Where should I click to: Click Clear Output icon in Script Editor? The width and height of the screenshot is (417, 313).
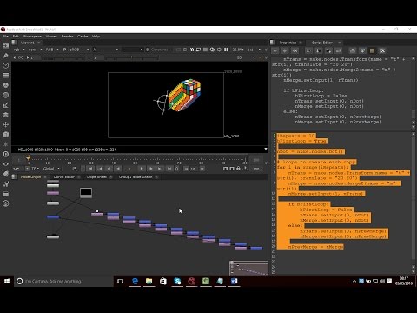382,50
